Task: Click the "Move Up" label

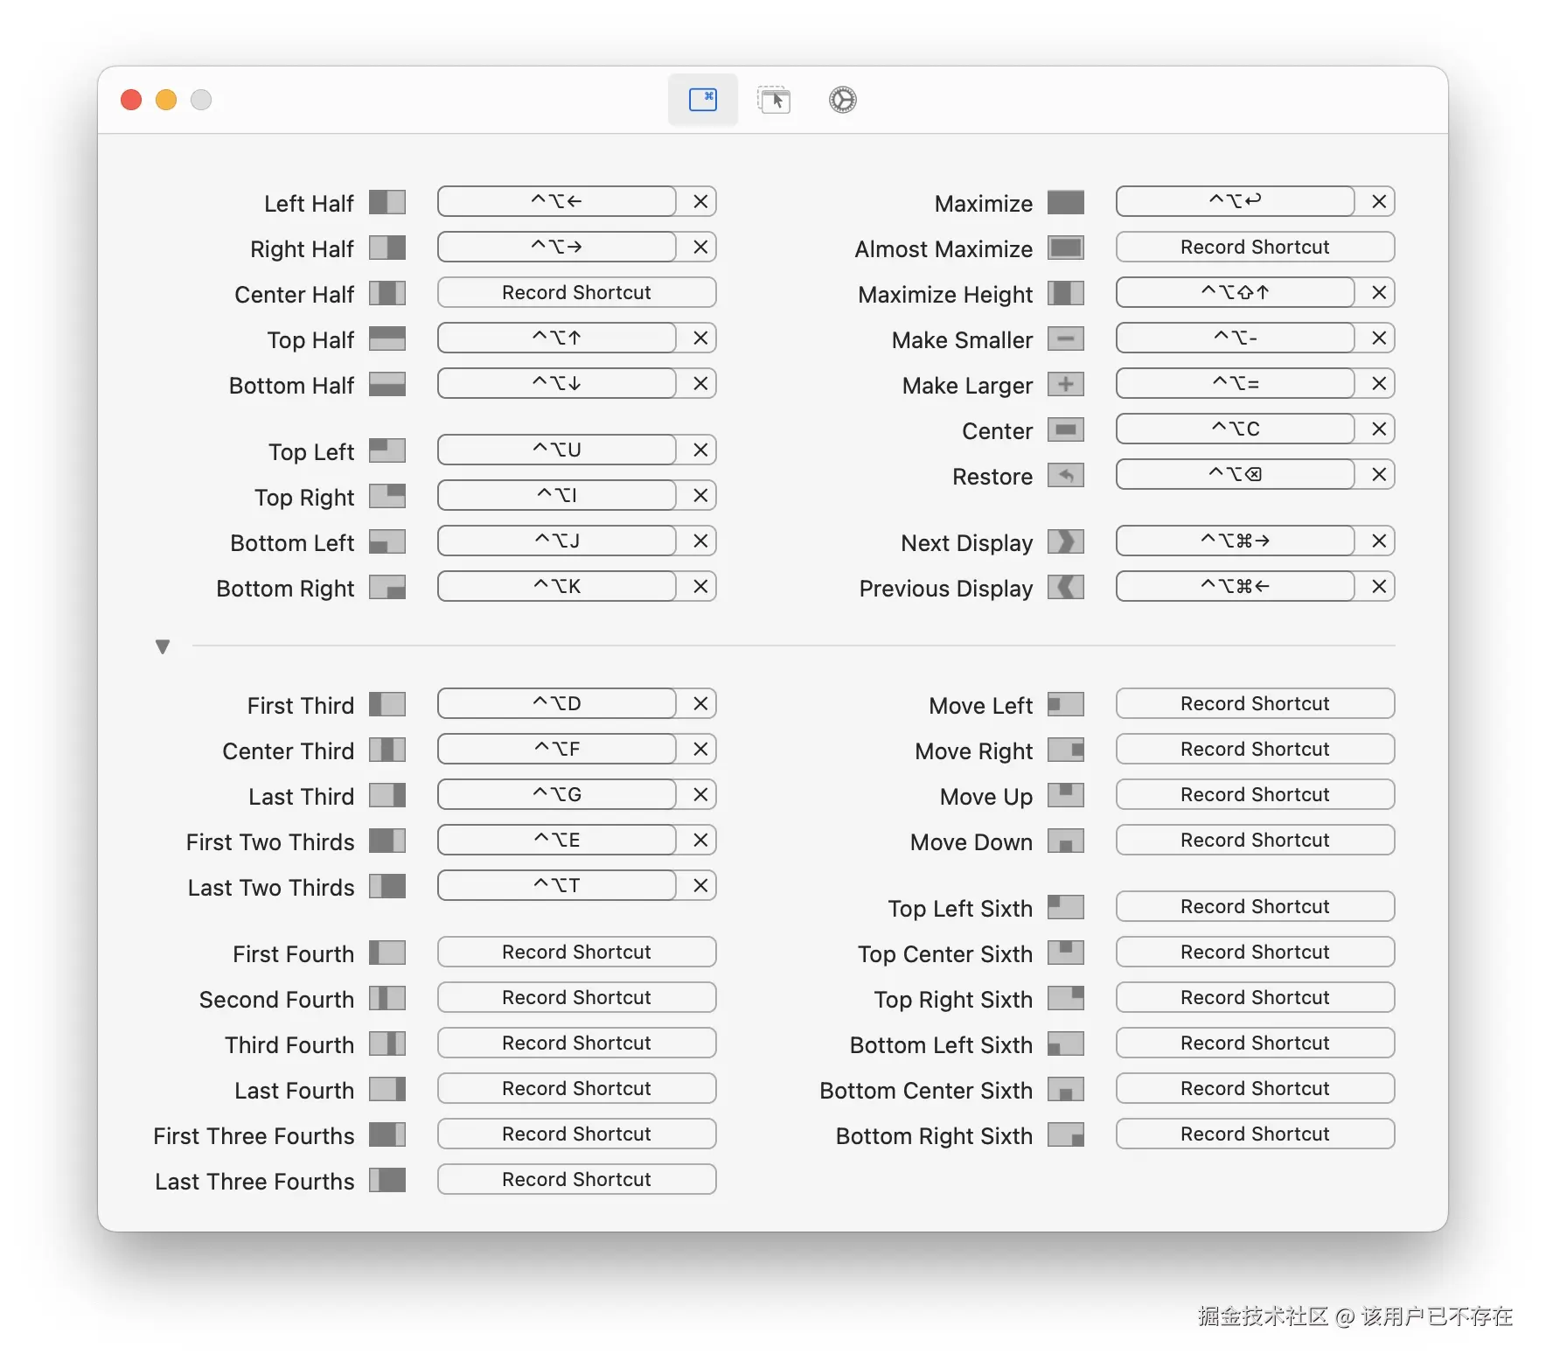Action: coord(986,797)
